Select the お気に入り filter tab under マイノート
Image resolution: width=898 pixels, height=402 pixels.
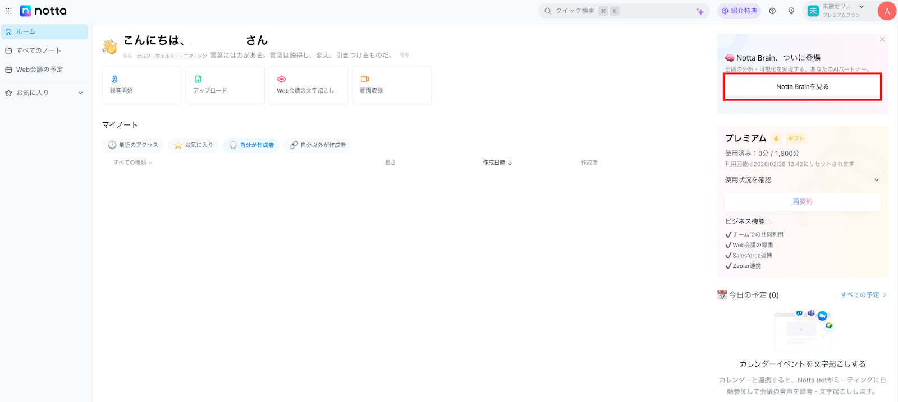click(193, 145)
